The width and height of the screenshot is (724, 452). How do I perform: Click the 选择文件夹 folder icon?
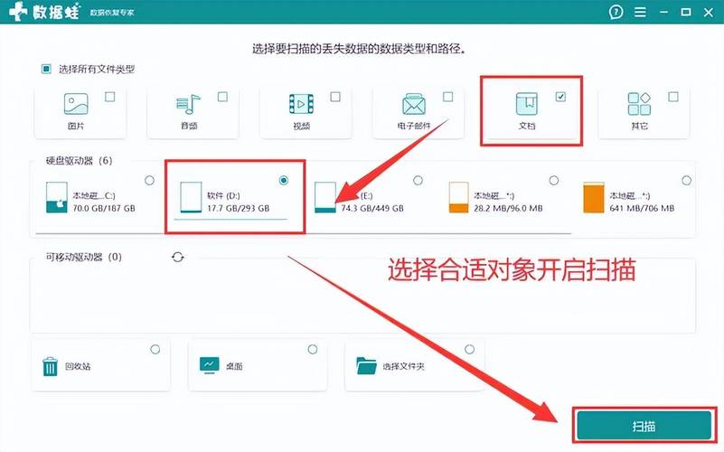(367, 365)
